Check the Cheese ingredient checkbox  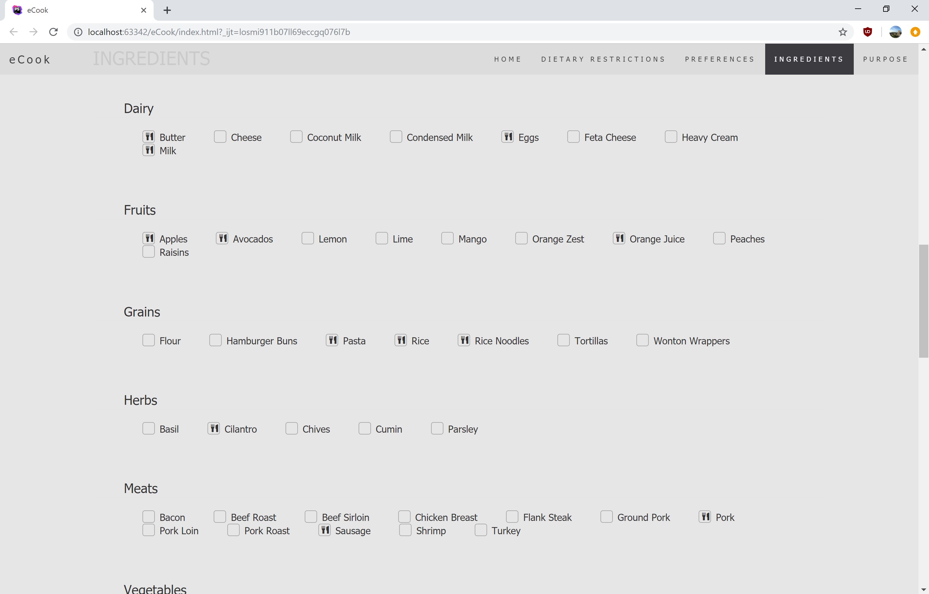220,137
